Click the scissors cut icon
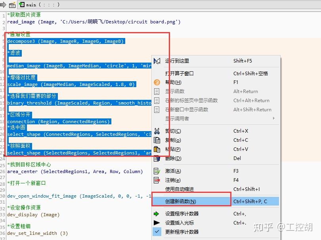The height and width of the screenshot is (240, 321). [x=157, y=131]
